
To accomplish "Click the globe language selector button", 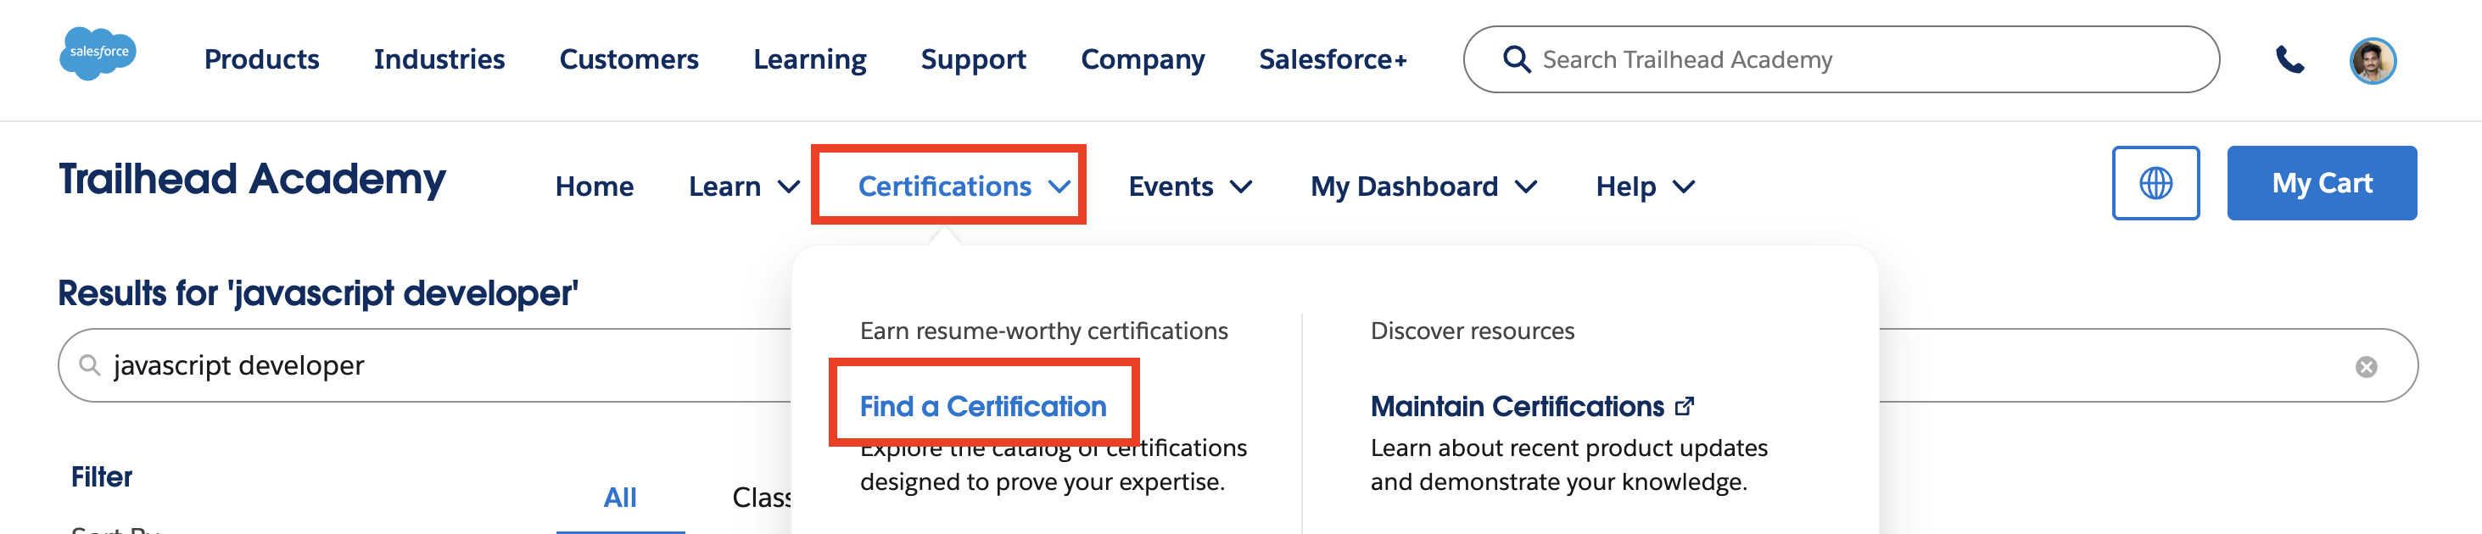I will point(2155,183).
